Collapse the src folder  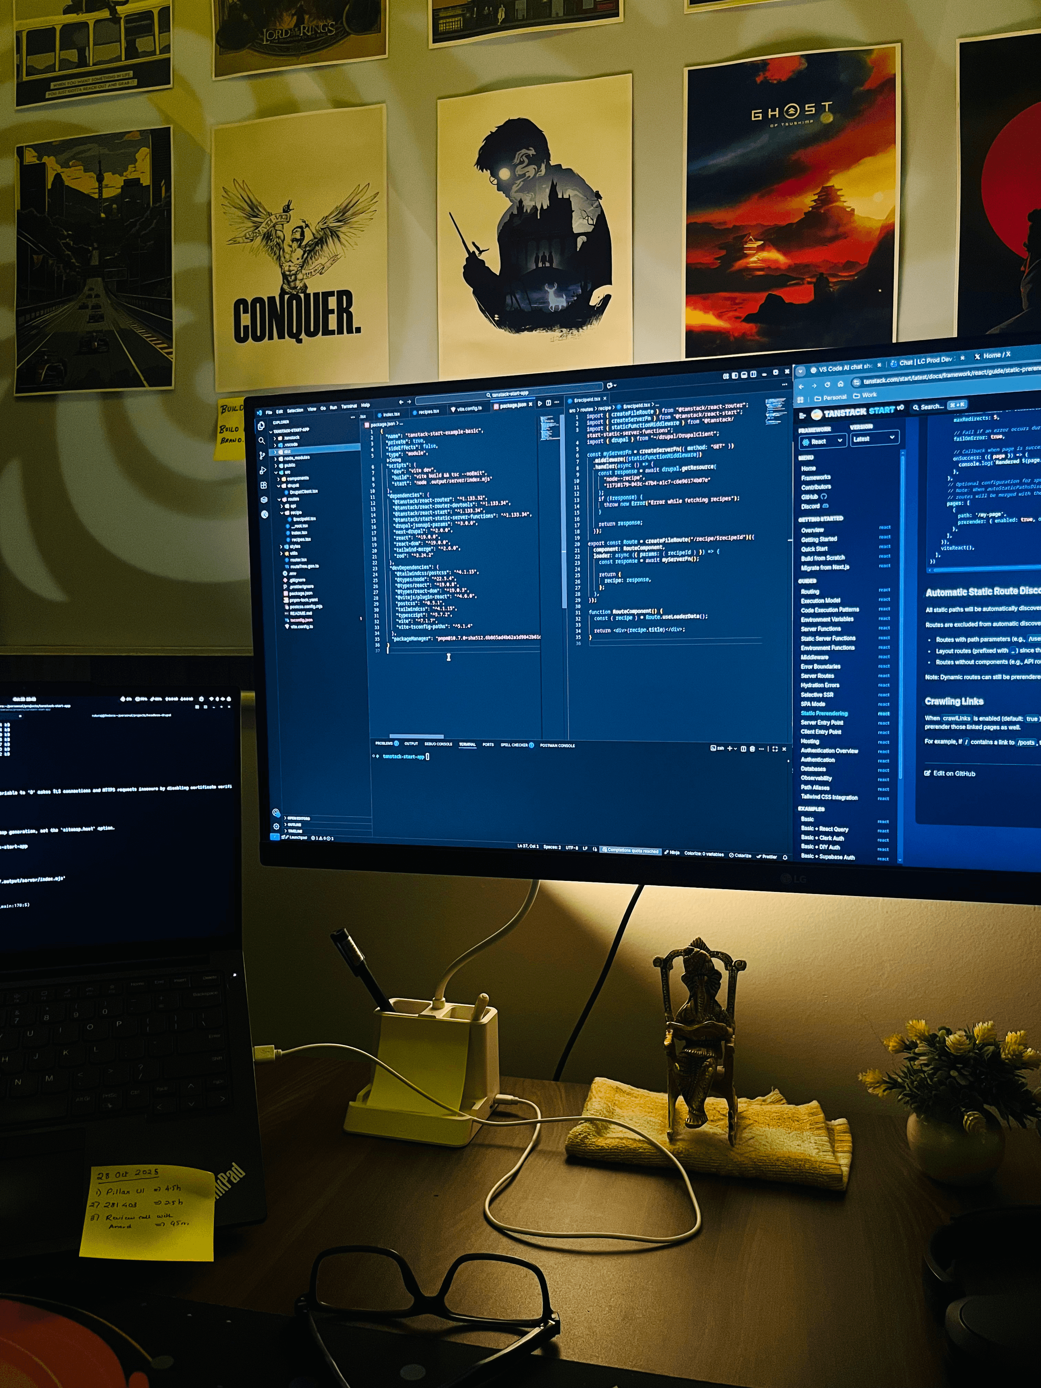pyautogui.click(x=283, y=472)
